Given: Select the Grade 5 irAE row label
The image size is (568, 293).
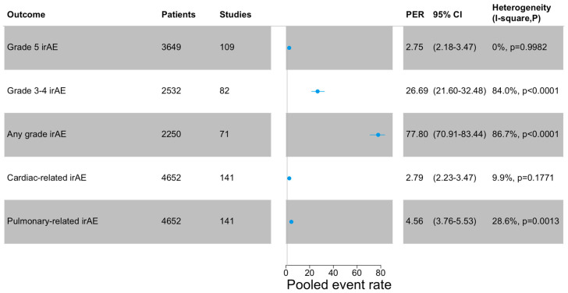Looking at the screenshot, I should click(32, 47).
